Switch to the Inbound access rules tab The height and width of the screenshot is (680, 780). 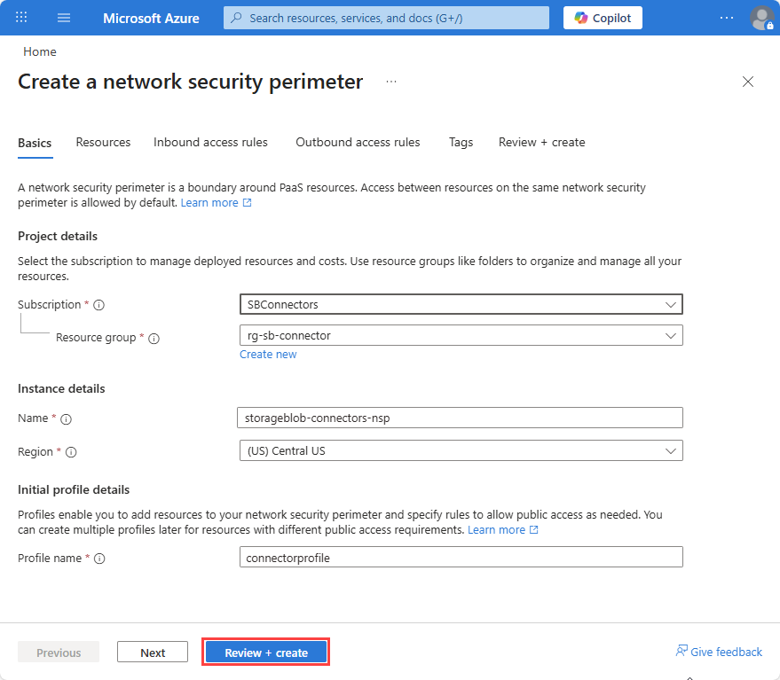[210, 142]
